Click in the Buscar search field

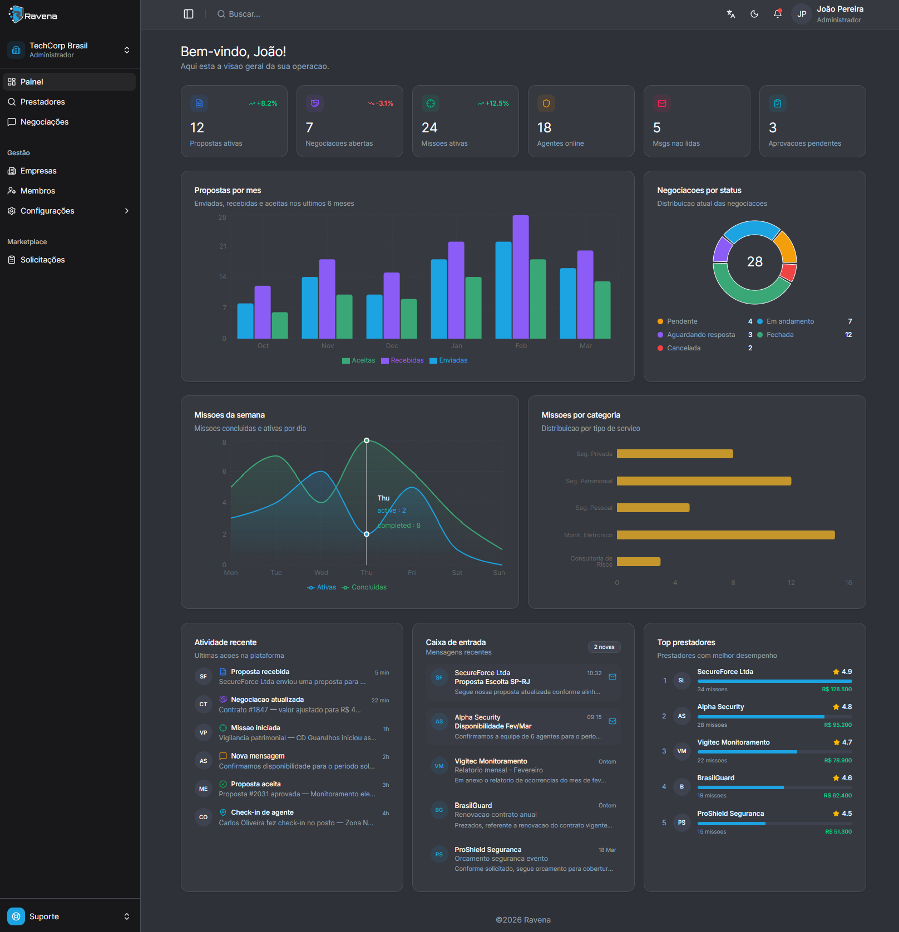tap(244, 14)
